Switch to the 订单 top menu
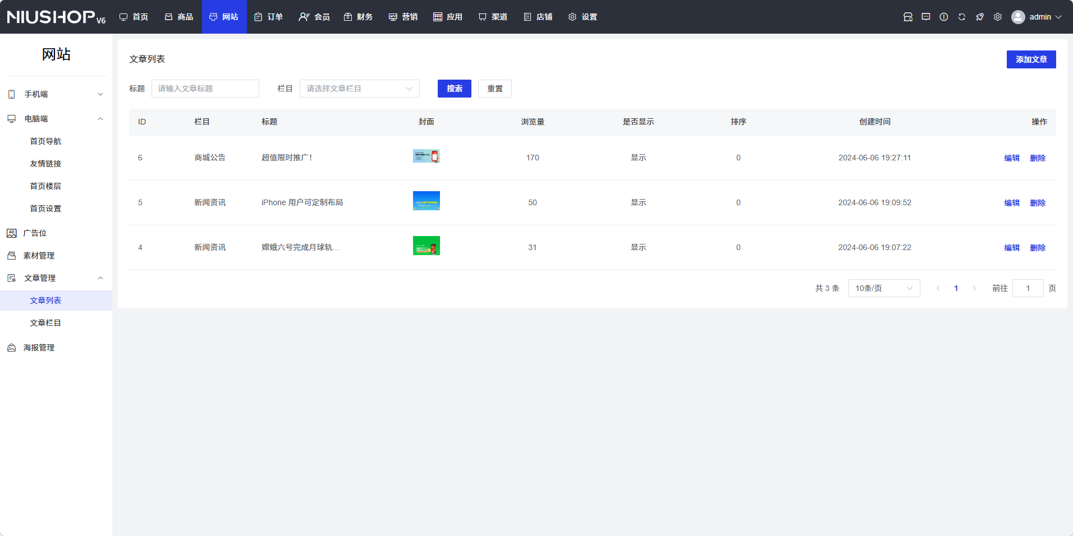The width and height of the screenshot is (1073, 536). click(269, 17)
